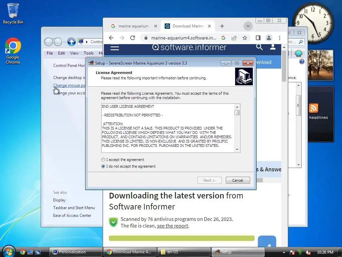Viewport: 342px width, 257px height.
Task: Open Chrome tab search dropdown
Action: pyautogui.click(x=248, y=26)
